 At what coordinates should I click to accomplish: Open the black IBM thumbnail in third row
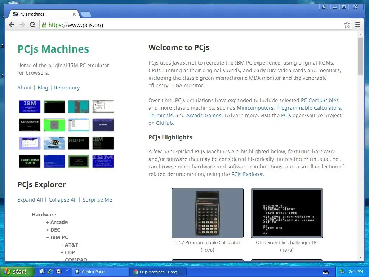point(103,143)
